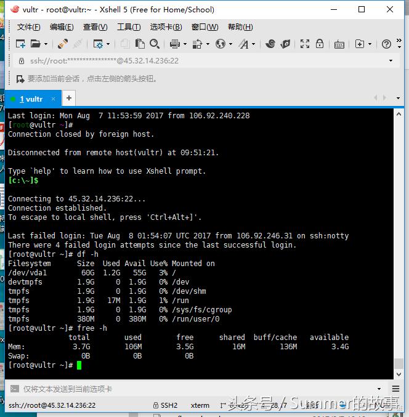The image size is (409, 417).
Task: Expand the address bar history dropdown
Action: (x=391, y=60)
